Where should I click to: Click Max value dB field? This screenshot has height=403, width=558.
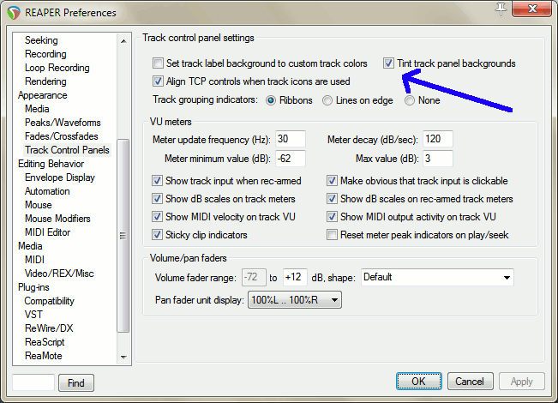pos(438,159)
